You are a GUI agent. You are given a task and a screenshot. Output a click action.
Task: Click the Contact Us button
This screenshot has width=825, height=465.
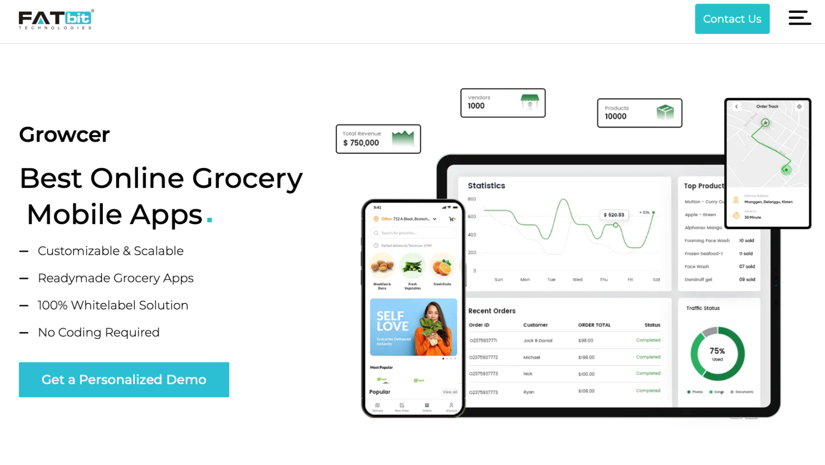coord(732,19)
